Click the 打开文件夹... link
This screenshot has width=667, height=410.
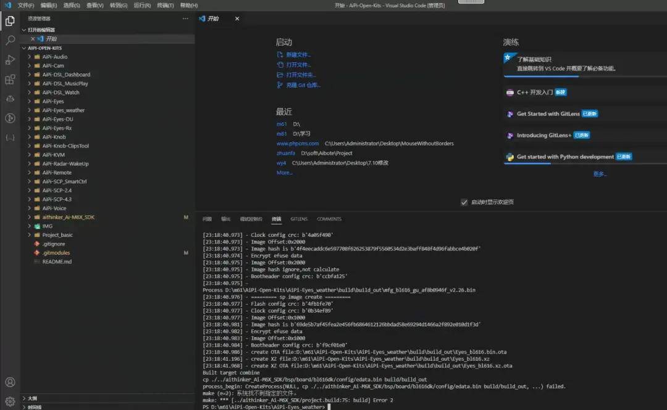point(301,75)
